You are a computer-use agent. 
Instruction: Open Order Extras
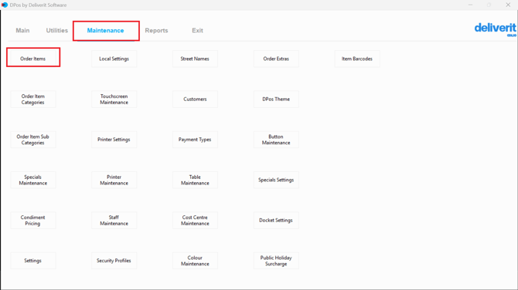tap(276, 59)
